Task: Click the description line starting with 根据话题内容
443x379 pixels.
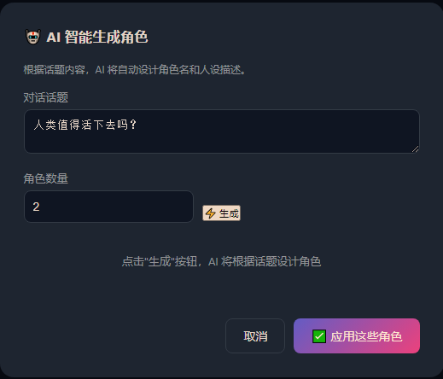Action: pos(134,70)
